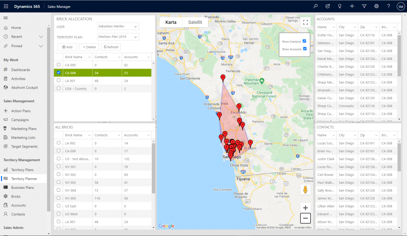This screenshot has height=236, width=407.
Task: Open Business Plans in sidebar
Action: [23, 188]
